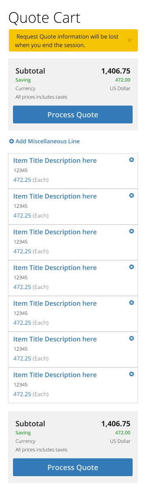Image resolution: width=146 pixels, height=494 pixels.
Task: Open the fifth Item Title Description link
Action: [x=55, y=304]
